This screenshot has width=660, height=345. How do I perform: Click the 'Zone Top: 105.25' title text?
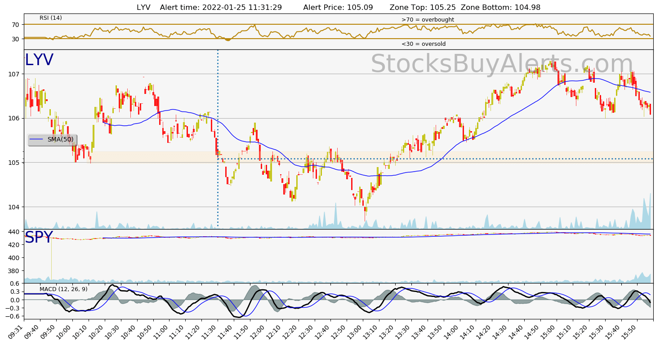pos(423,7)
